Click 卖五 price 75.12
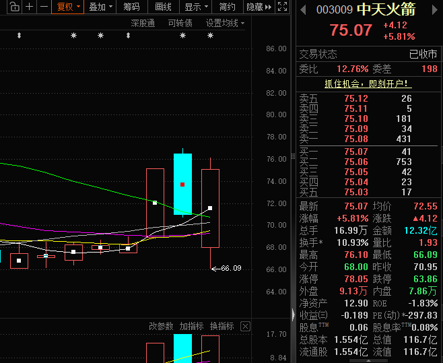 pos(356,98)
